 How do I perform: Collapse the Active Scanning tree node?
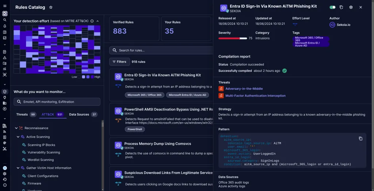[18, 137]
